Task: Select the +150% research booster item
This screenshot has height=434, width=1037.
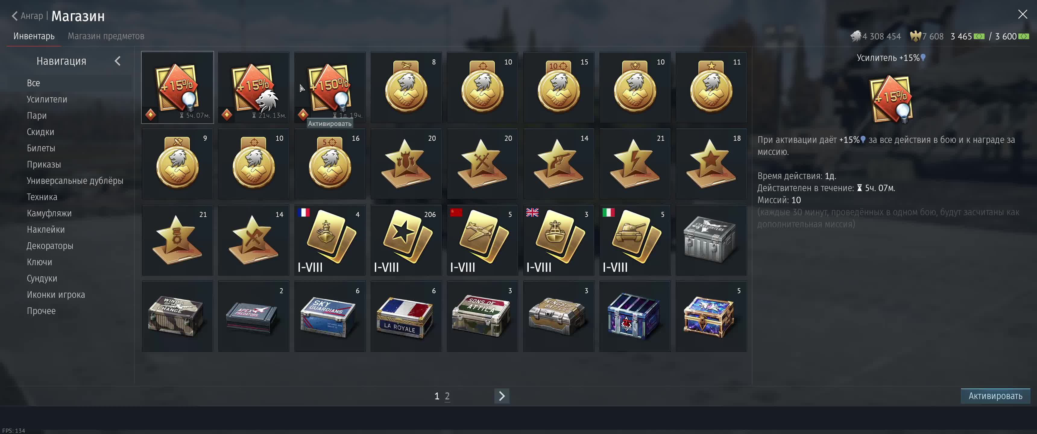Action: 330,87
